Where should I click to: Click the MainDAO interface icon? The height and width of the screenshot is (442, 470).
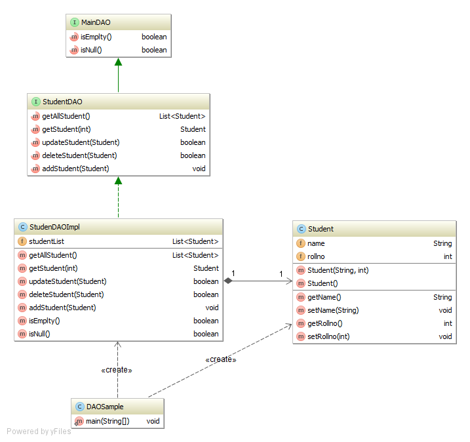click(74, 22)
